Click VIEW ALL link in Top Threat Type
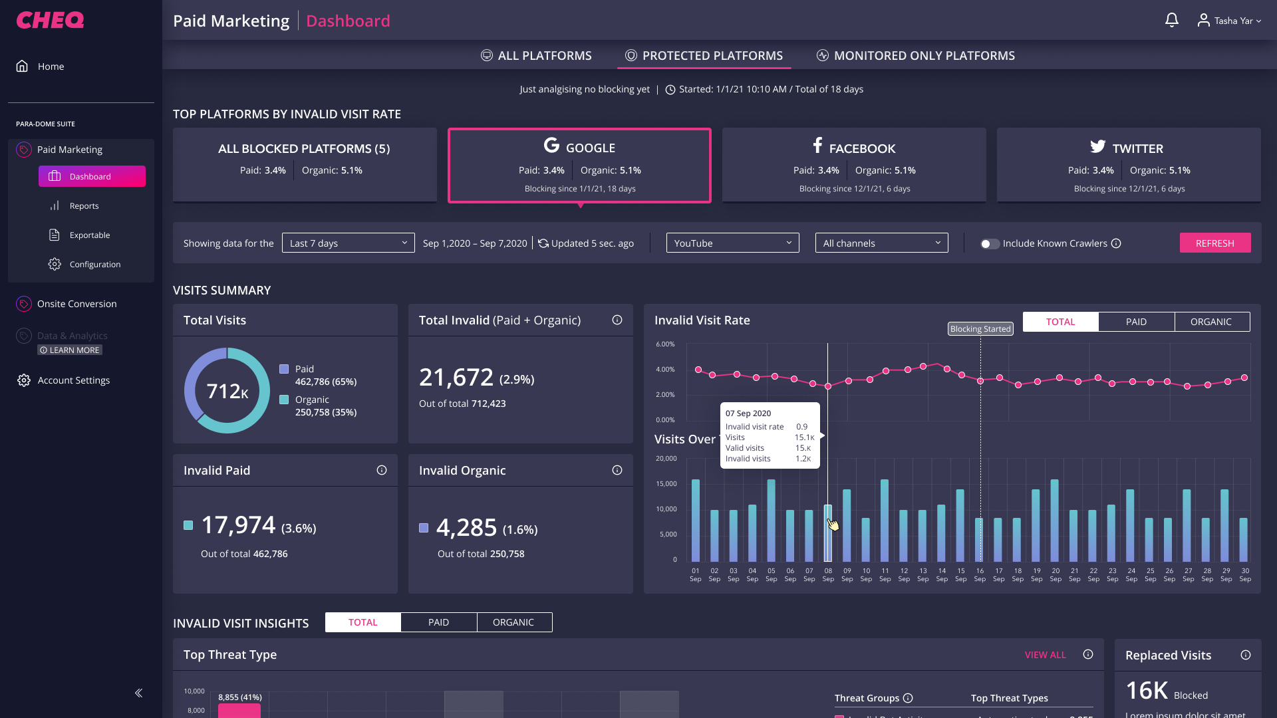Viewport: 1277px width, 718px height. click(x=1045, y=655)
